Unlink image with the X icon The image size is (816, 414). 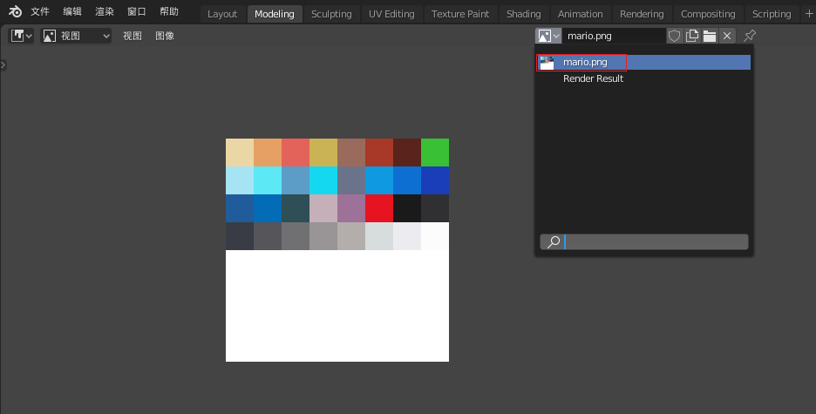click(x=727, y=36)
